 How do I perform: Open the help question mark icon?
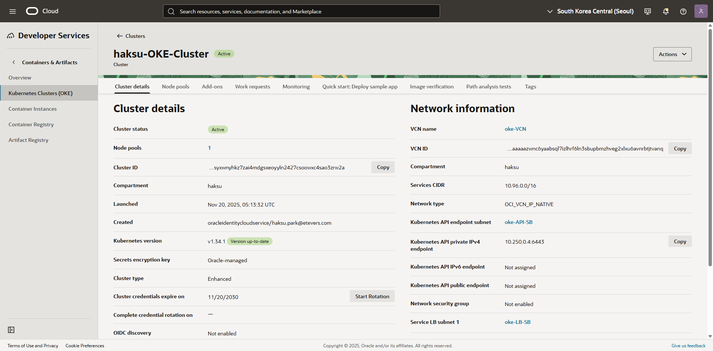tap(683, 11)
